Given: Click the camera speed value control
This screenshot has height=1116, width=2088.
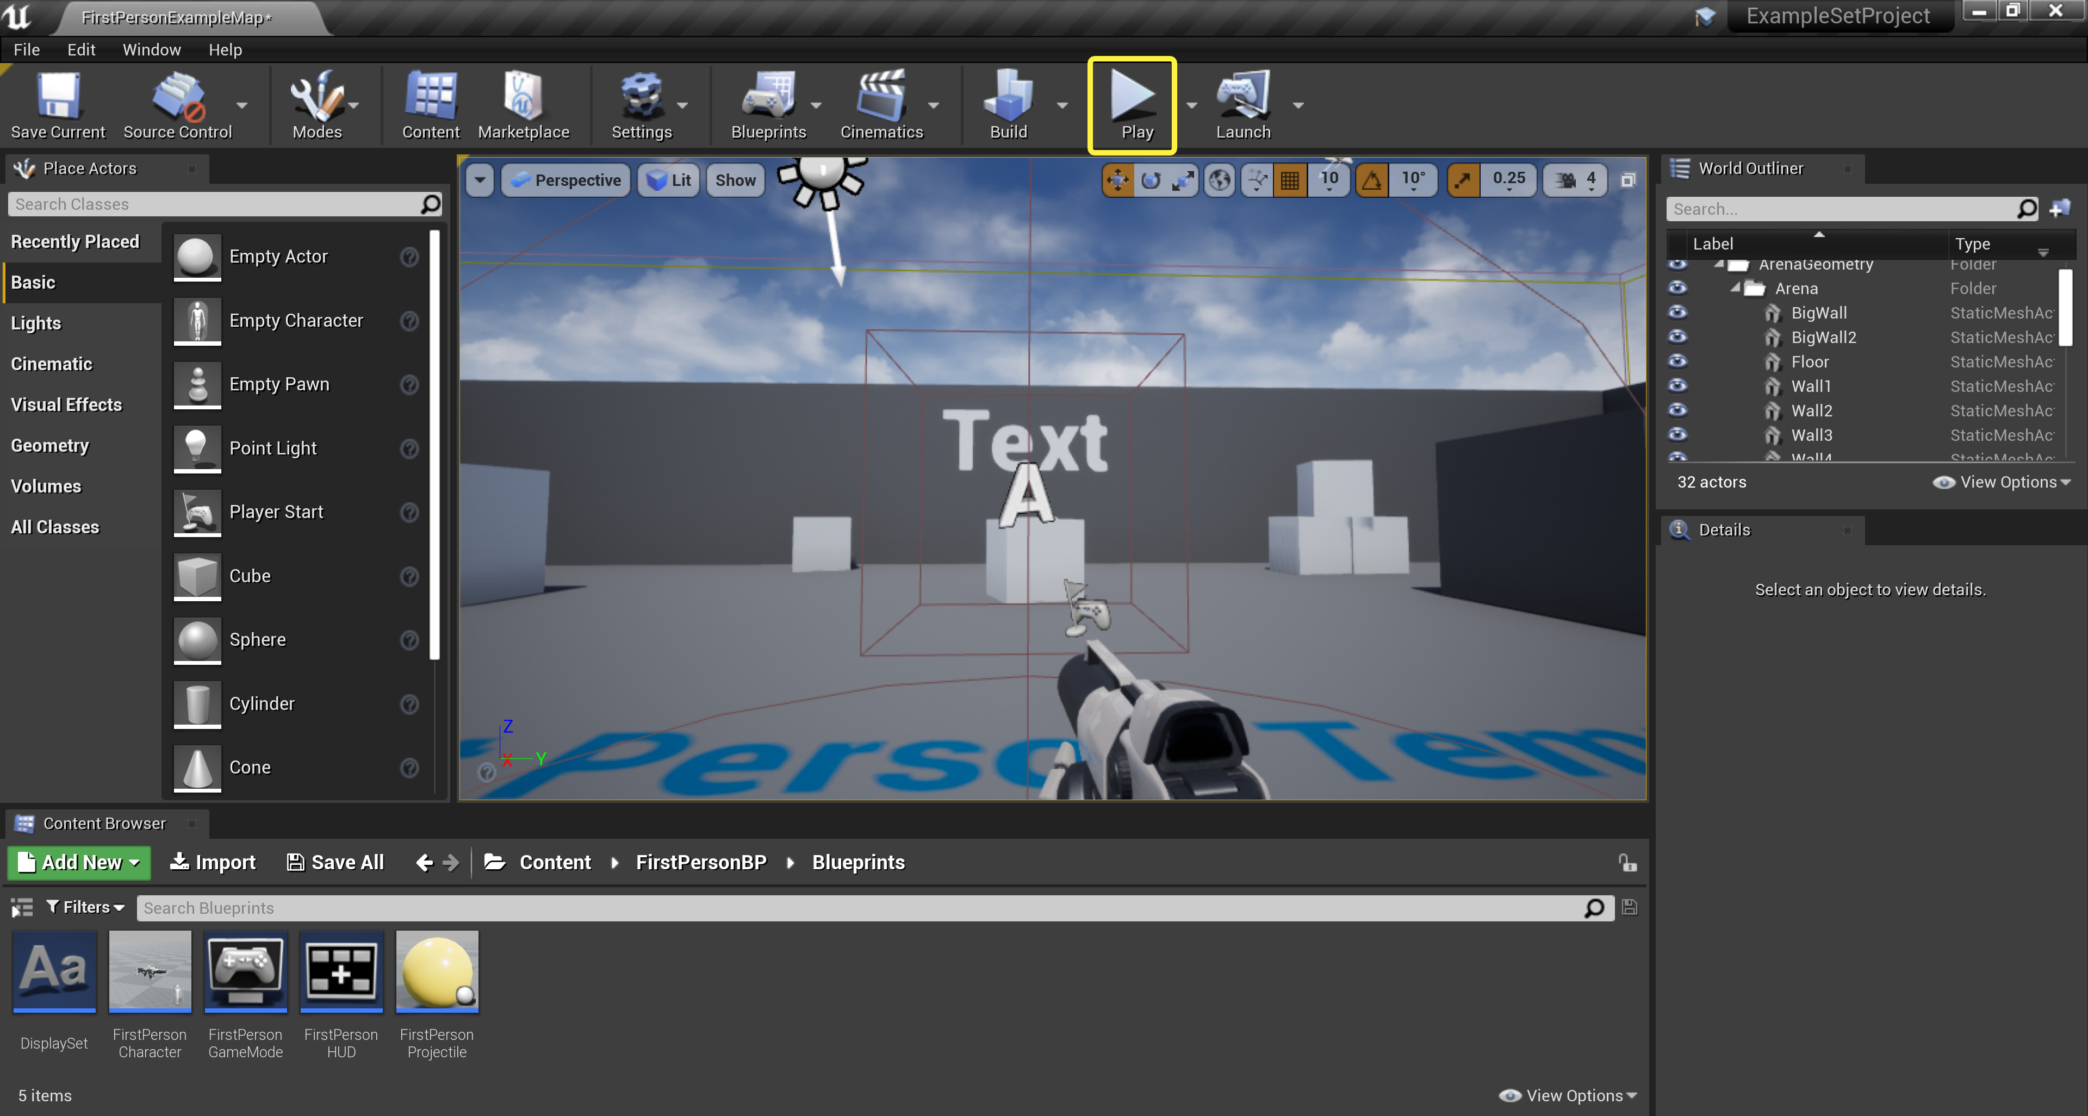Looking at the screenshot, I should click(x=1574, y=179).
